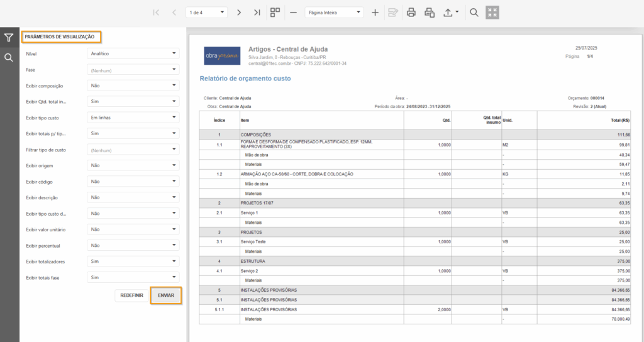
Task: Click the 'Orçamento: 000014' label
Action: point(586,98)
